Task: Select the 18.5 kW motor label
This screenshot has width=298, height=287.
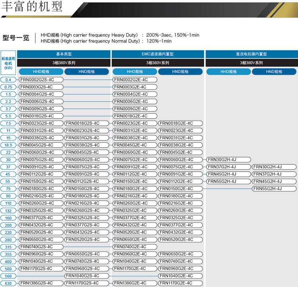Action: (x=8, y=145)
